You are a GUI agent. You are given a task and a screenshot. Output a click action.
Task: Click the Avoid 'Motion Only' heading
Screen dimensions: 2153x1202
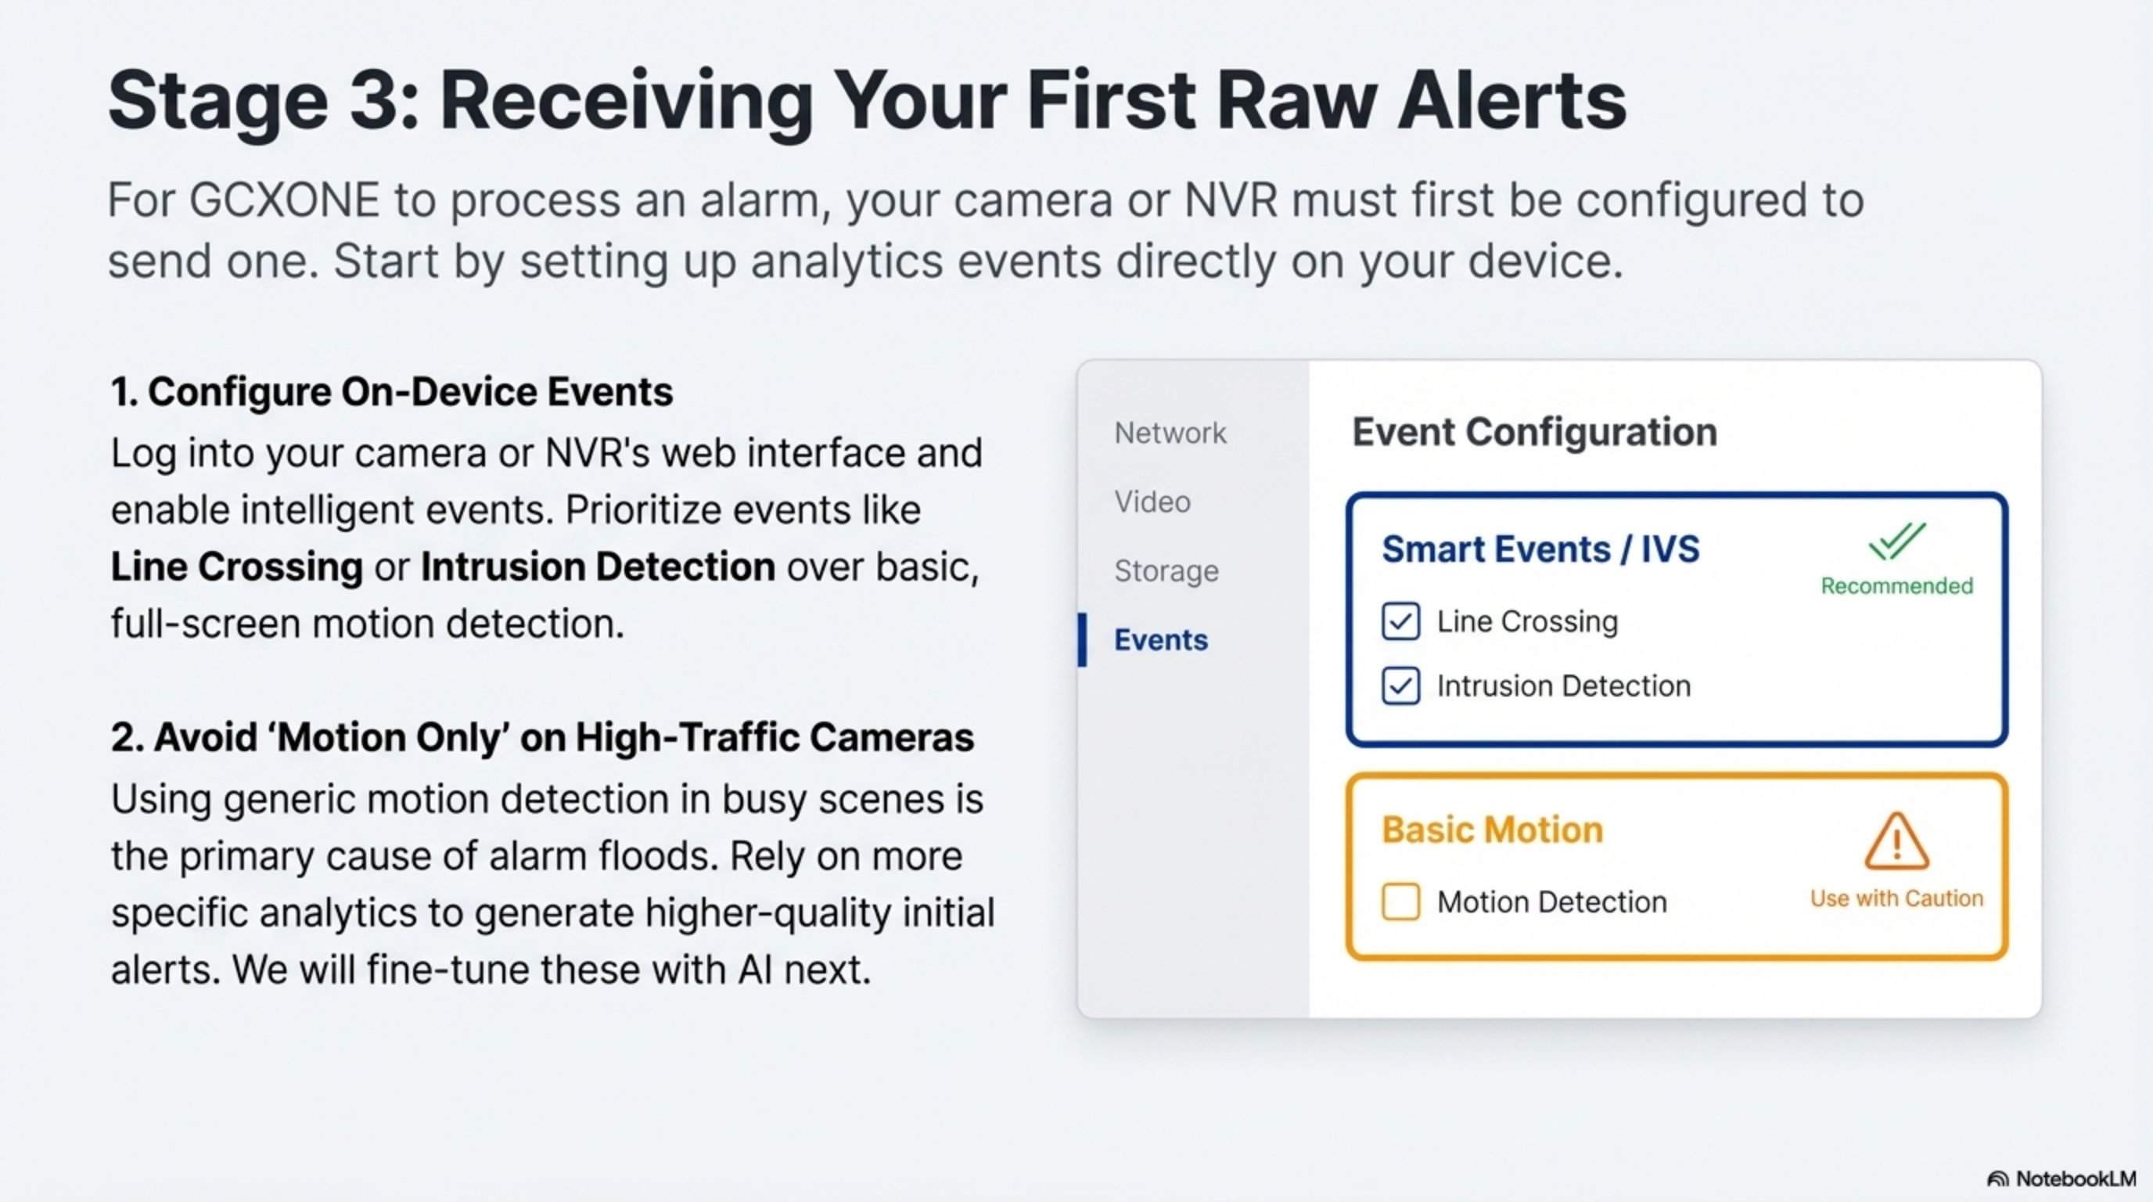coord(541,737)
